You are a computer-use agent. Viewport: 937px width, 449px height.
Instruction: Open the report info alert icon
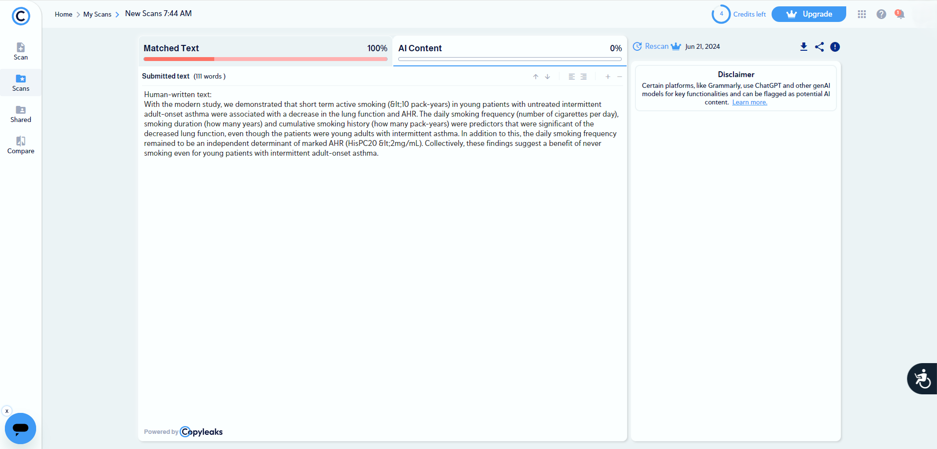(835, 47)
